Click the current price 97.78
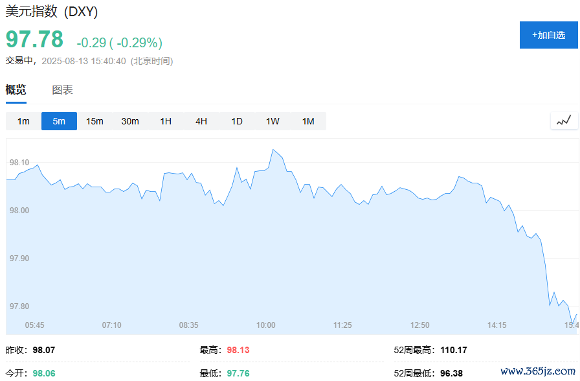The image size is (580, 381). tap(35, 40)
